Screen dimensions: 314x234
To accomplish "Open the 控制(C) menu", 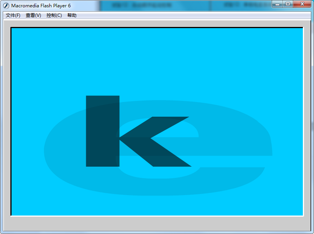I will (54, 15).
